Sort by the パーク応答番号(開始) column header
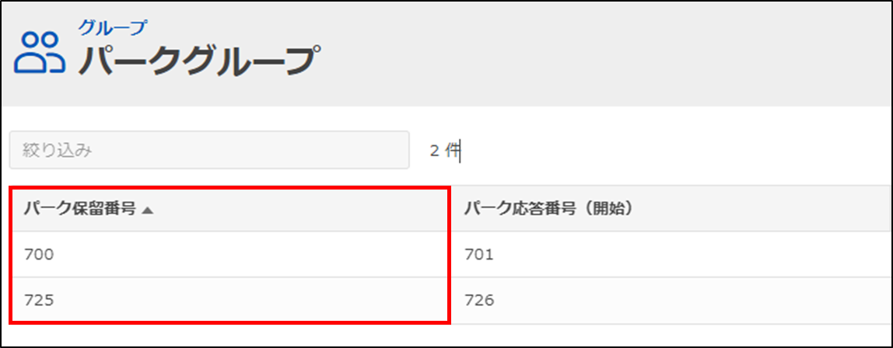Image resolution: width=893 pixels, height=348 pixels. click(x=549, y=210)
